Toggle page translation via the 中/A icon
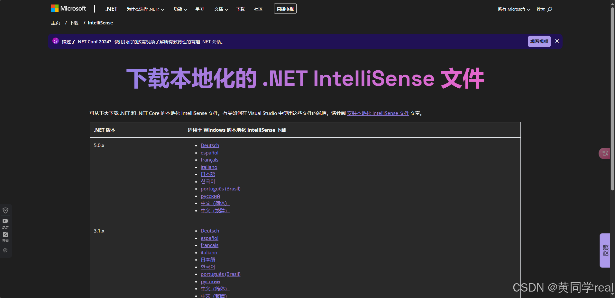The image size is (615, 298). coord(605,153)
